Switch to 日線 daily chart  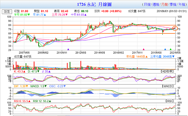[x=147, y=5]
